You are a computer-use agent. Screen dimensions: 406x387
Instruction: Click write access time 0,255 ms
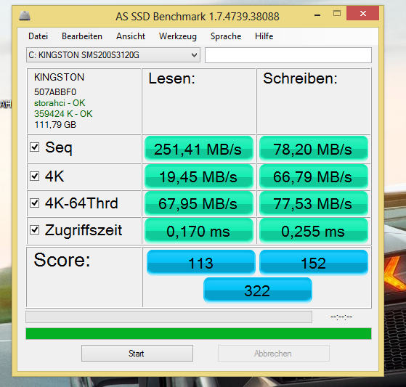pyautogui.click(x=313, y=231)
